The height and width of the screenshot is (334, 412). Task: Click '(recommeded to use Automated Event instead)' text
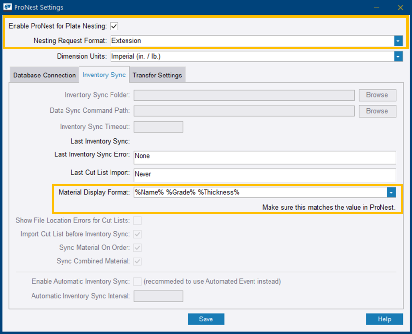(212, 282)
